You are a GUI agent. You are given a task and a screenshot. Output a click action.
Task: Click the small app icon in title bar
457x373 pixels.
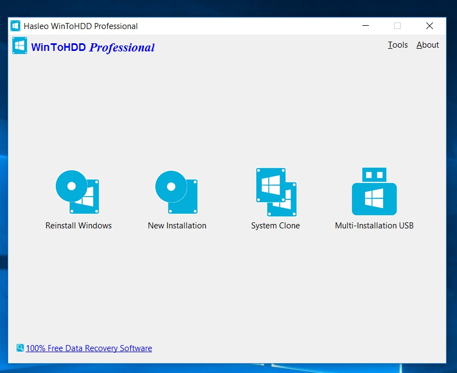pyautogui.click(x=15, y=26)
